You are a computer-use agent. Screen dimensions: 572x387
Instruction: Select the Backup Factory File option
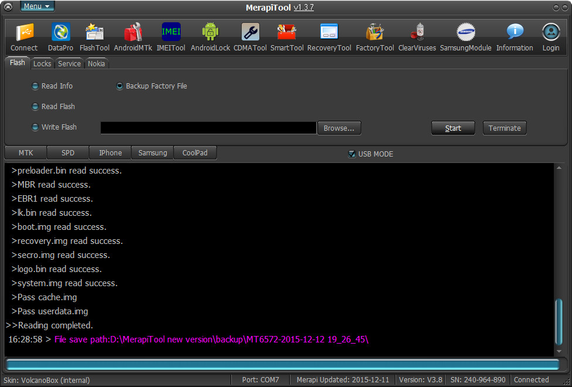point(151,86)
